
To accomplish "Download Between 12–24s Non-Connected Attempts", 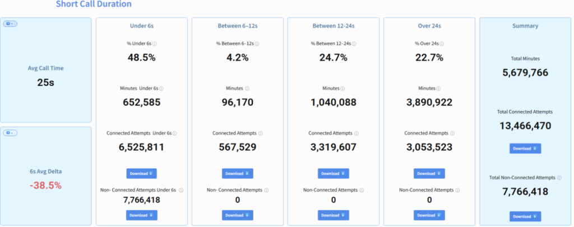I will click(334, 215).
